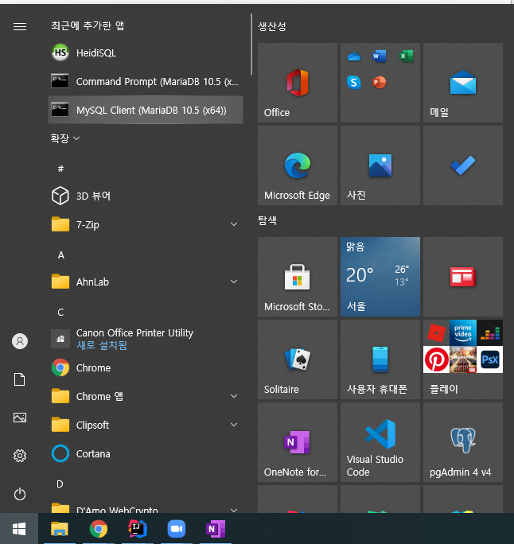This screenshot has width=514, height=544.
Task: Expand the D'Amo WebCrypto folder chevron
Action: (234, 510)
